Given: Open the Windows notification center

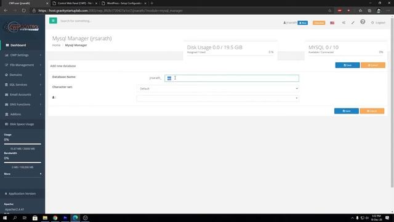Looking at the screenshot, I should point(387,218).
